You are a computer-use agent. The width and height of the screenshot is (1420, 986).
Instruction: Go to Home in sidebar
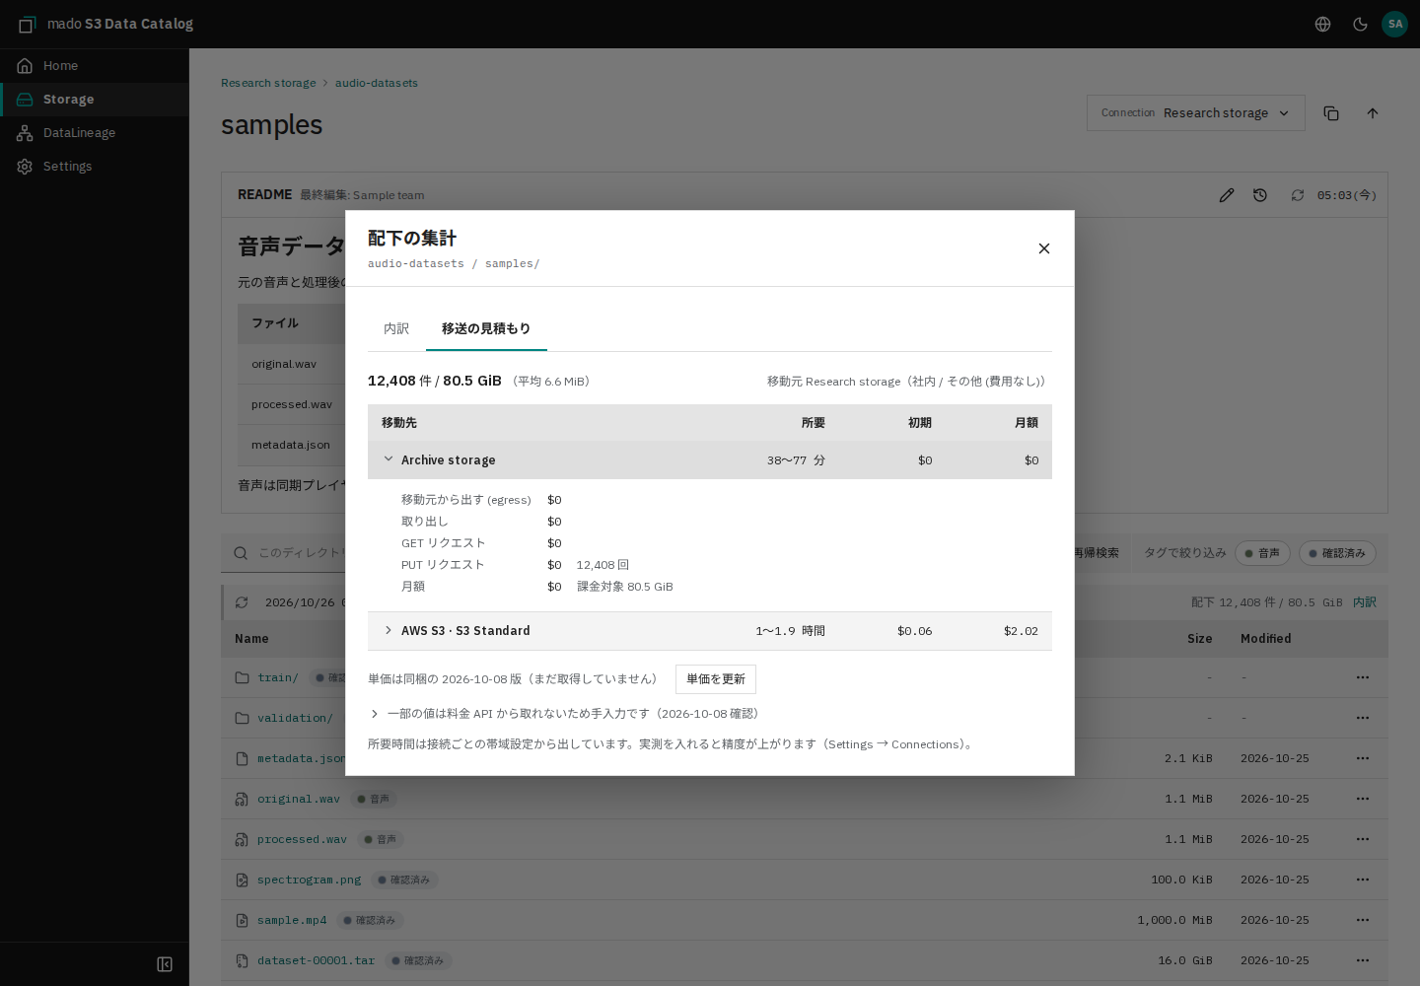pyautogui.click(x=95, y=66)
